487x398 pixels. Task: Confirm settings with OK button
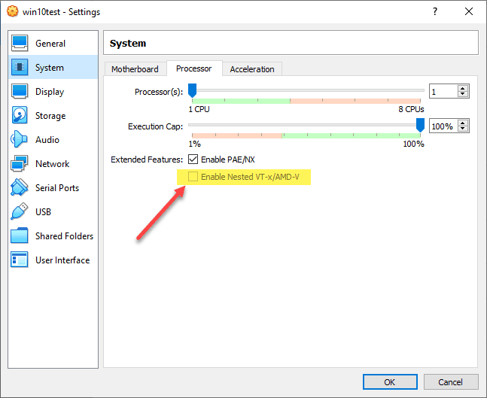(390, 382)
